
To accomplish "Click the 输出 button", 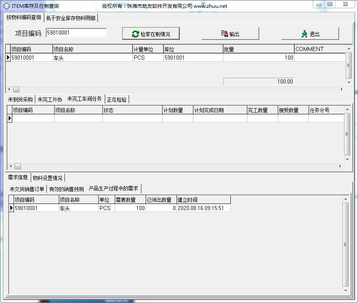I will click(230, 34).
